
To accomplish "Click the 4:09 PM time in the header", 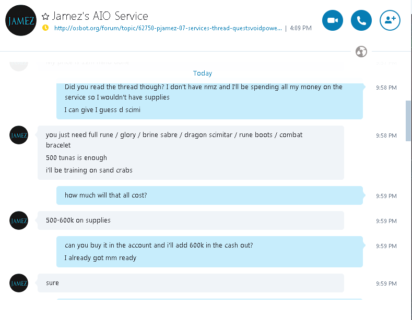I will [x=301, y=28].
